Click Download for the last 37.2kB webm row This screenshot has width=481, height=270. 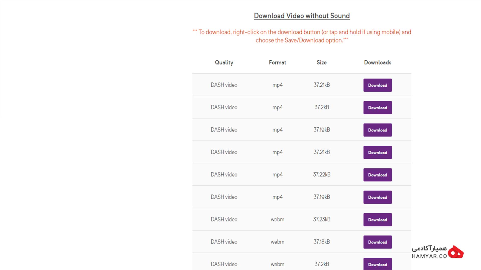pos(378,264)
